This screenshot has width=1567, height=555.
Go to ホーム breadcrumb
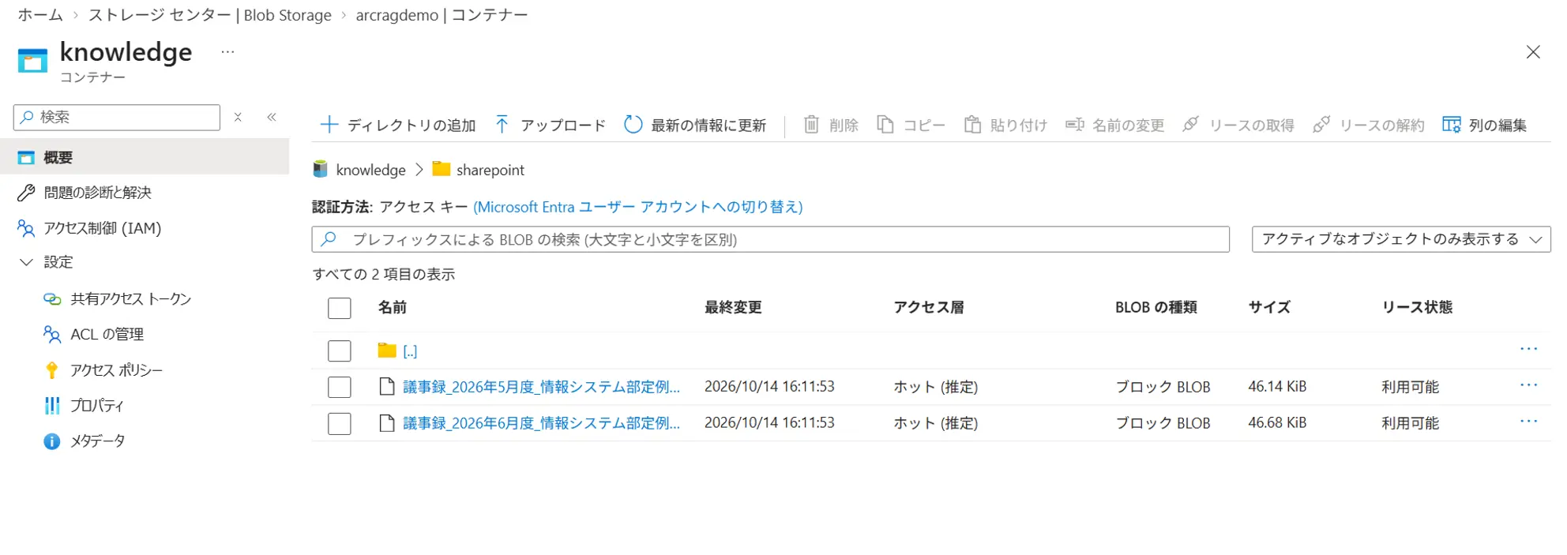40,15
